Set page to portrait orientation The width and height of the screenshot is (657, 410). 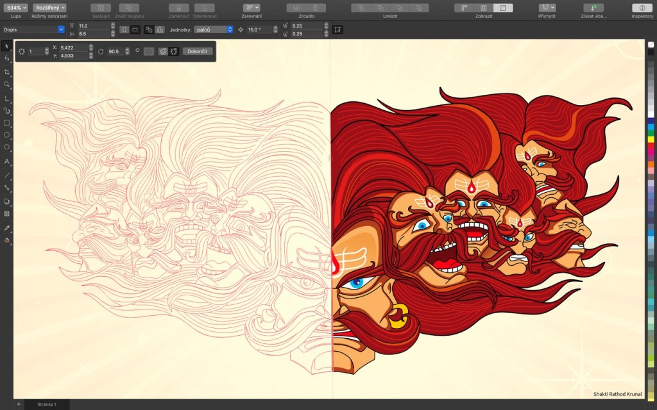coord(124,29)
